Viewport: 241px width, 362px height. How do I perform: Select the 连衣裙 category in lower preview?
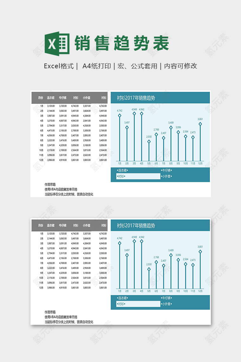pos(122,298)
